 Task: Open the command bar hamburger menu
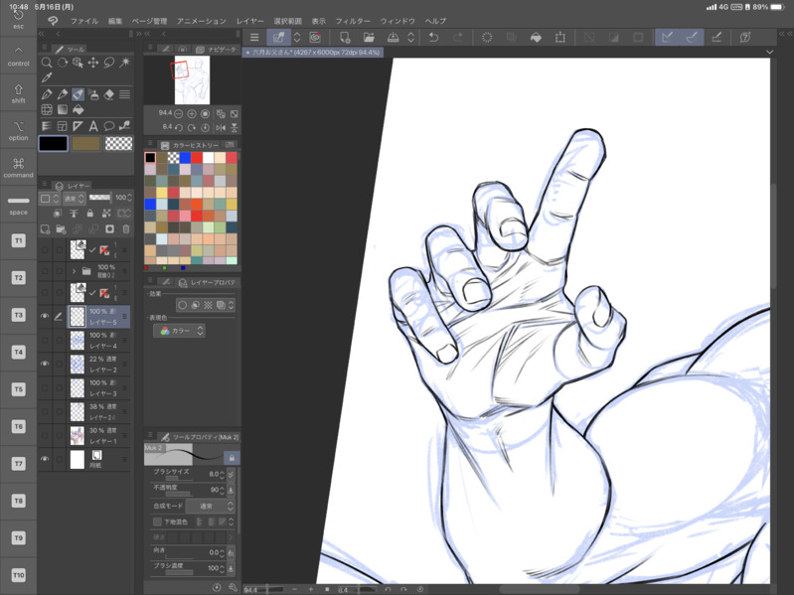click(x=254, y=37)
